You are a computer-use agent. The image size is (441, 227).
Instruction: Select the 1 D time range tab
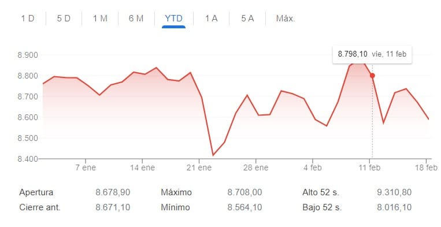(x=28, y=18)
